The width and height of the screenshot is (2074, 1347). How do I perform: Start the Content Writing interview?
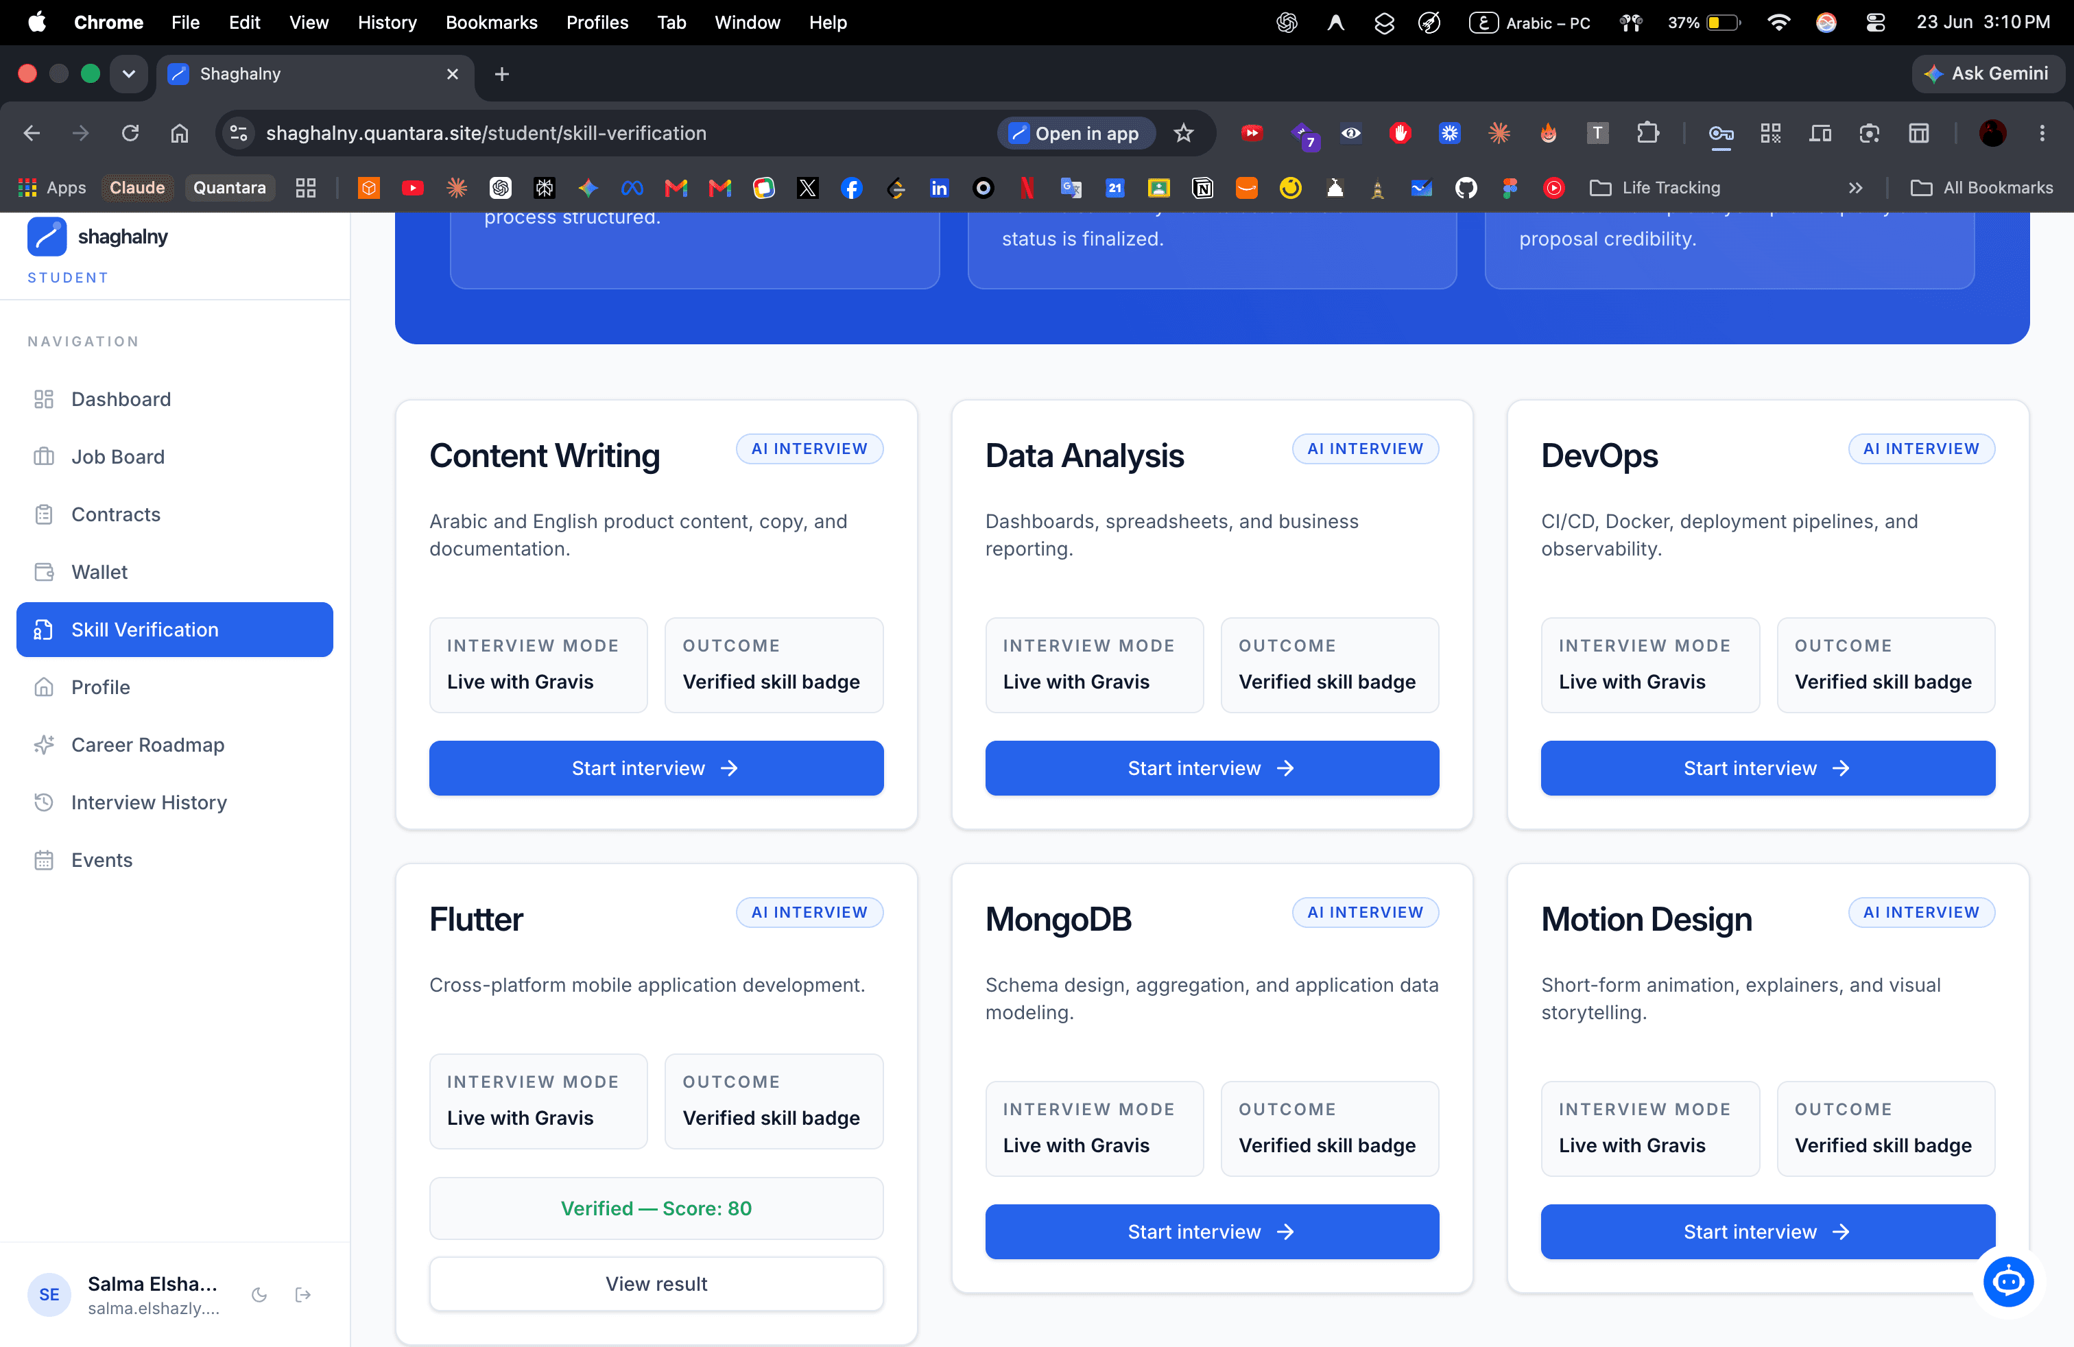[x=656, y=768]
